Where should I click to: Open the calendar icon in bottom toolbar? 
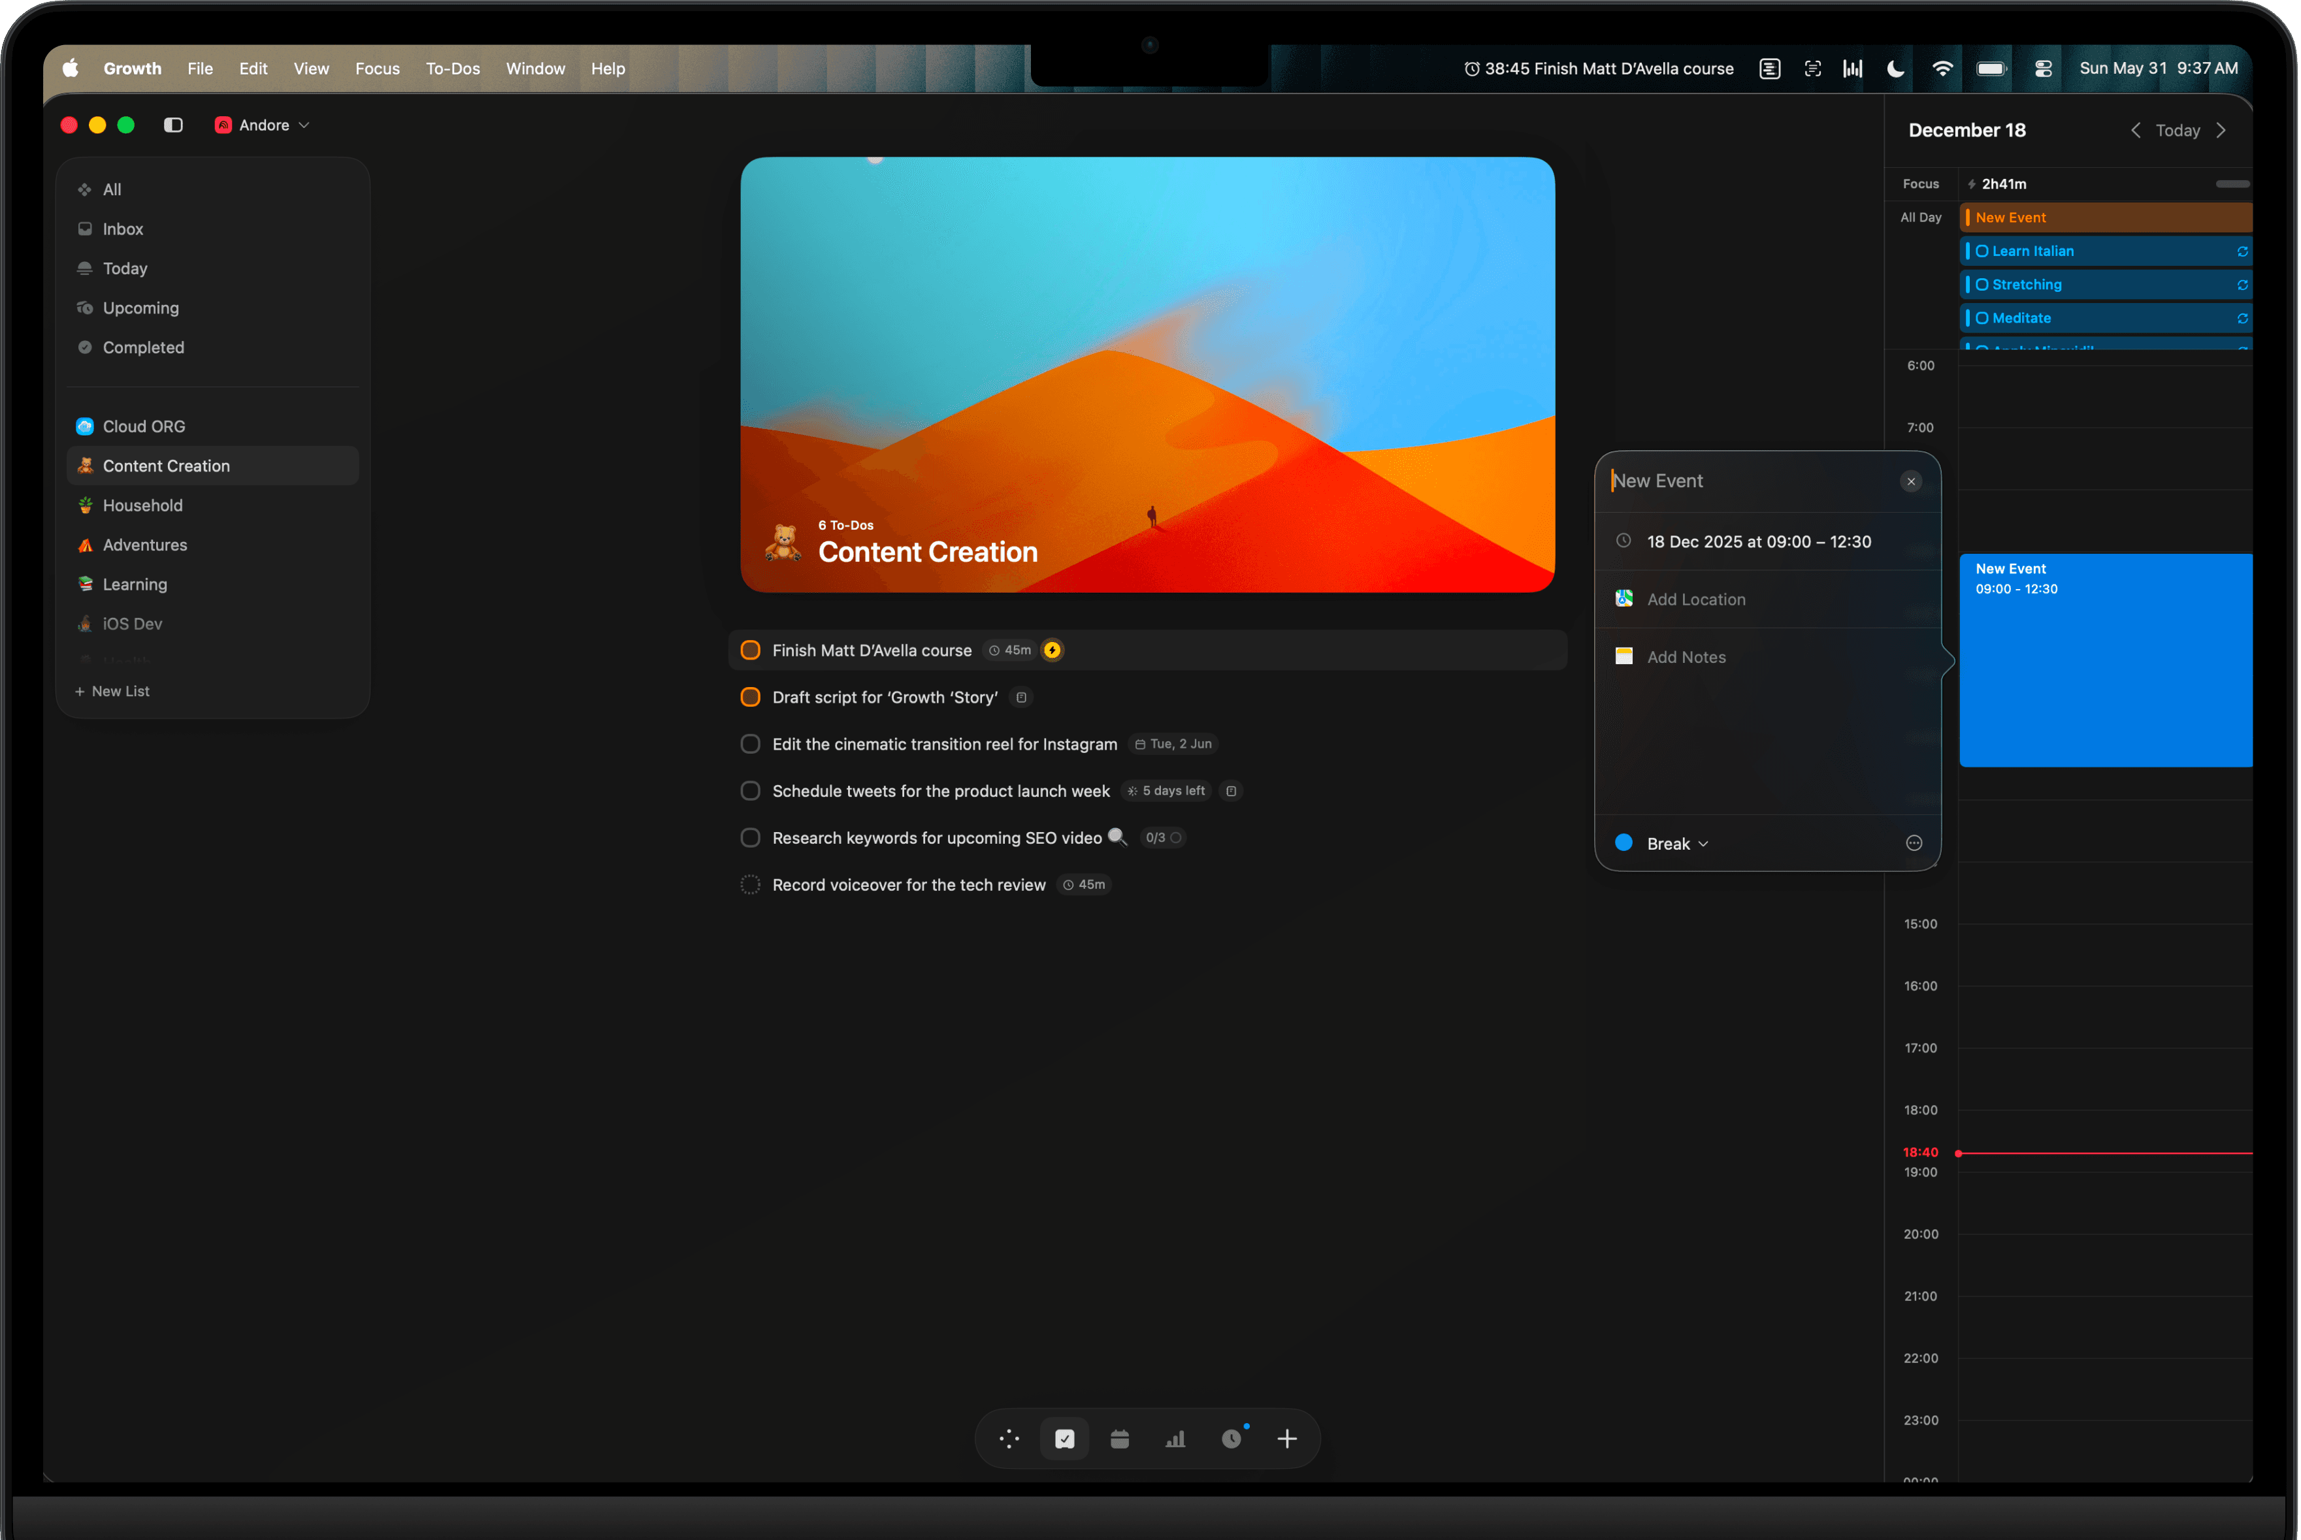1120,1439
